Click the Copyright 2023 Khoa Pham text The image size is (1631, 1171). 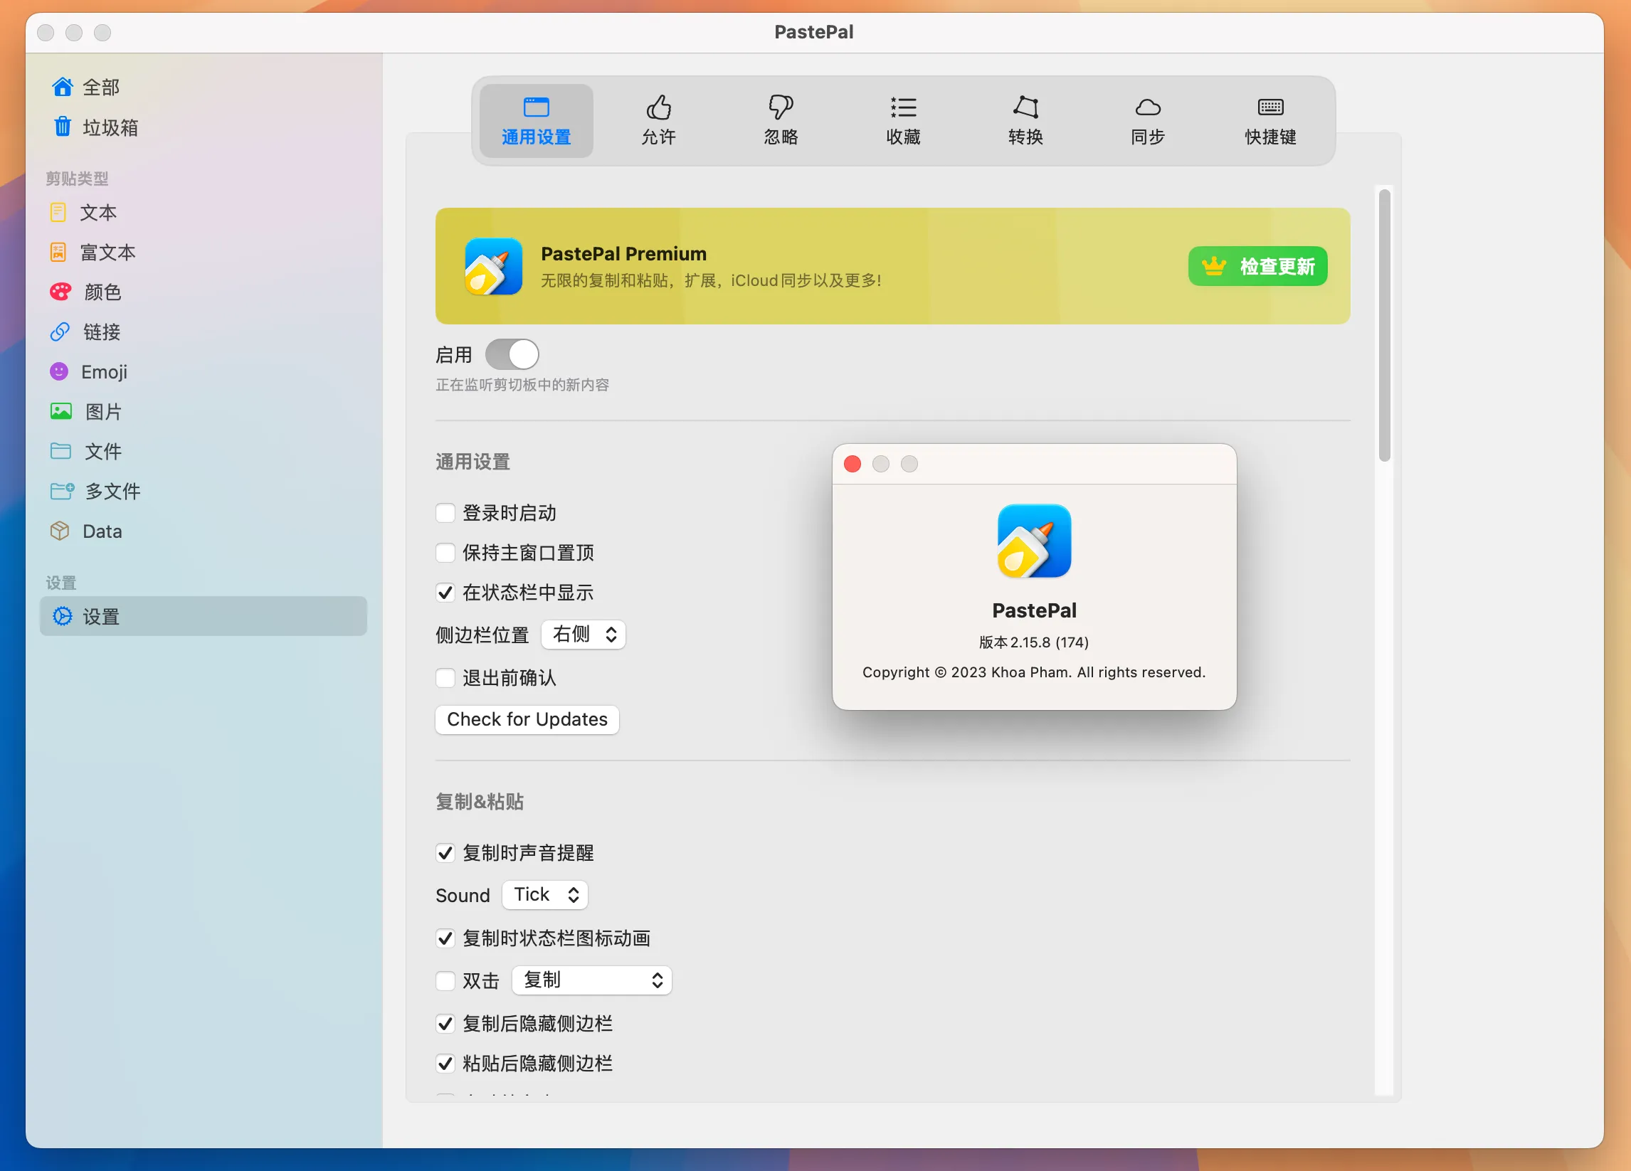click(1033, 672)
